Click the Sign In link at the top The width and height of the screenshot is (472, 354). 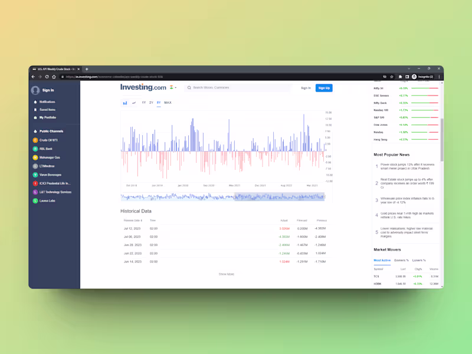[306, 87]
